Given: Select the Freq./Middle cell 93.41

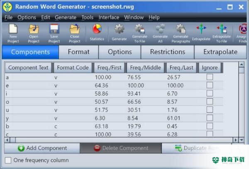Looking at the screenshot, I should [134, 94].
